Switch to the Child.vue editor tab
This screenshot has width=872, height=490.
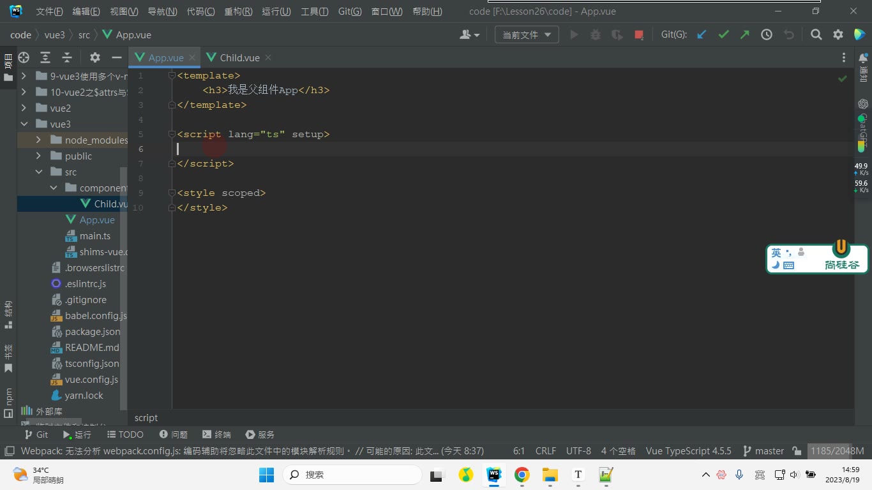coord(239,57)
